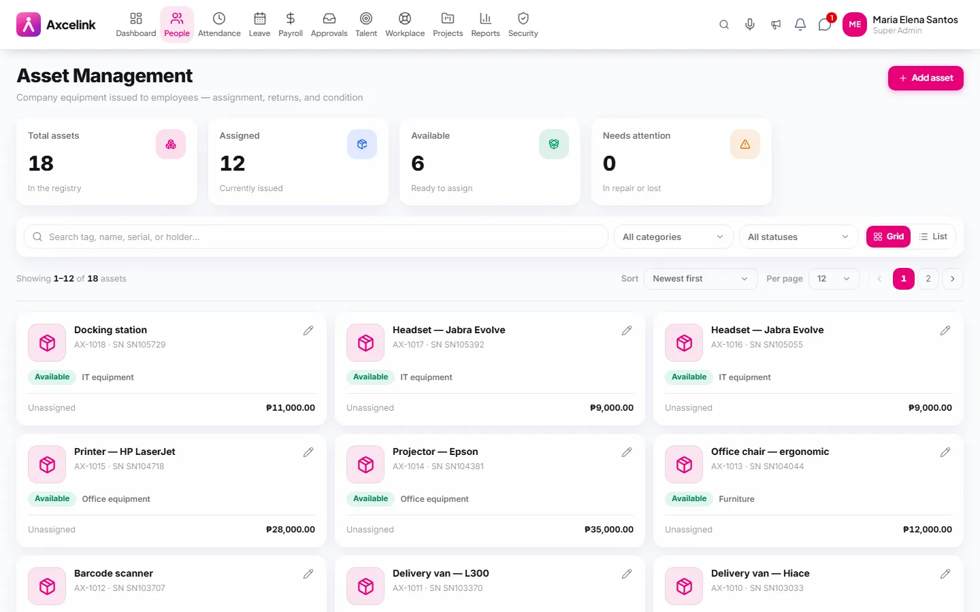The width and height of the screenshot is (980, 612).
Task: Go to next page arrow
Action: coord(953,279)
